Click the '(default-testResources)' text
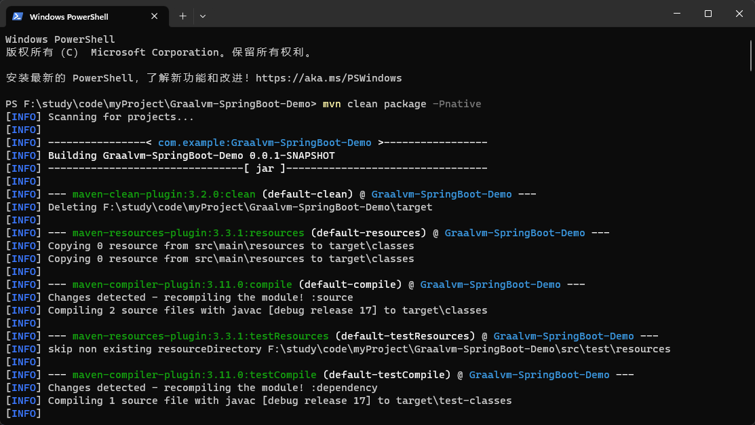This screenshot has width=755, height=425. (x=405, y=336)
